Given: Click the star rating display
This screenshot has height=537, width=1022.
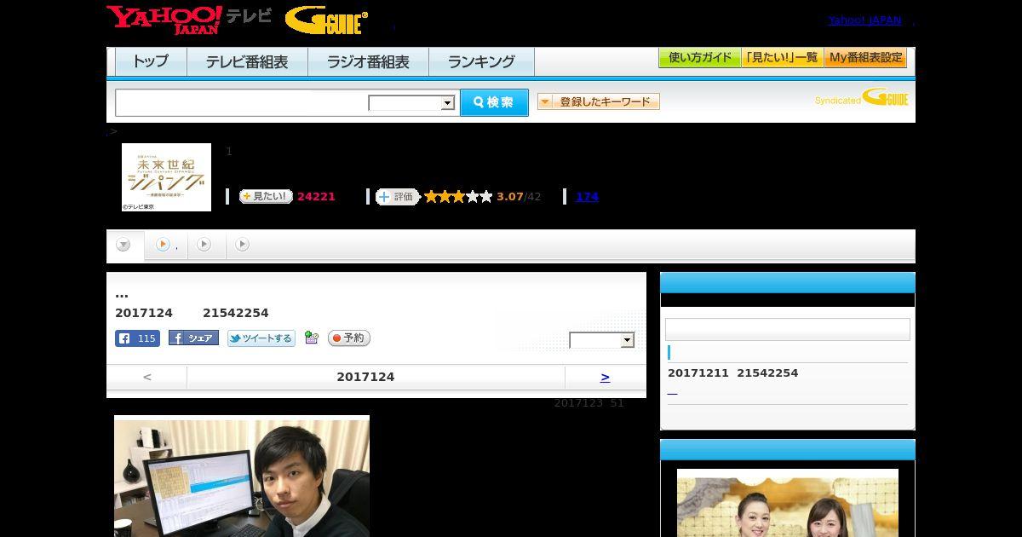Looking at the screenshot, I should [458, 196].
